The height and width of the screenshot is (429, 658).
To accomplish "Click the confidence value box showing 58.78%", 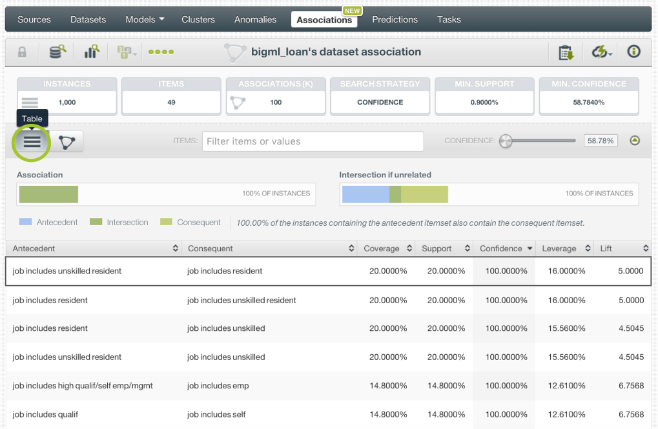I will (601, 141).
